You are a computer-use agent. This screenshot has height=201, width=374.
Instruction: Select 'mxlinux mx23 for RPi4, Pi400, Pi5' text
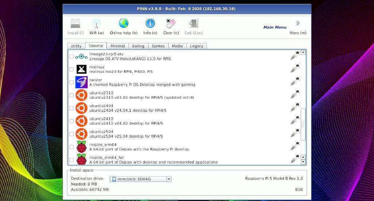click(121, 72)
